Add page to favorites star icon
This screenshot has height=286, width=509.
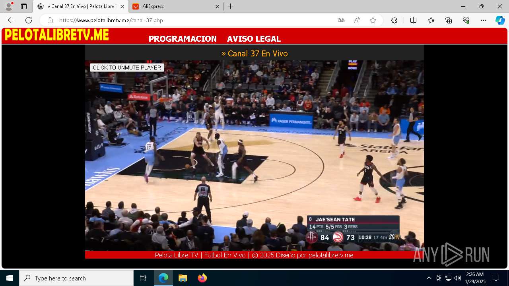pyautogui.click(x=373, y=20)
